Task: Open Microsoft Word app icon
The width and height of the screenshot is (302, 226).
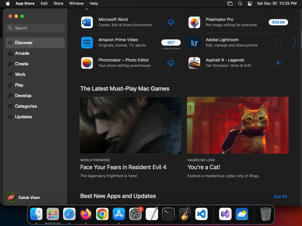Action: point(87,22)
